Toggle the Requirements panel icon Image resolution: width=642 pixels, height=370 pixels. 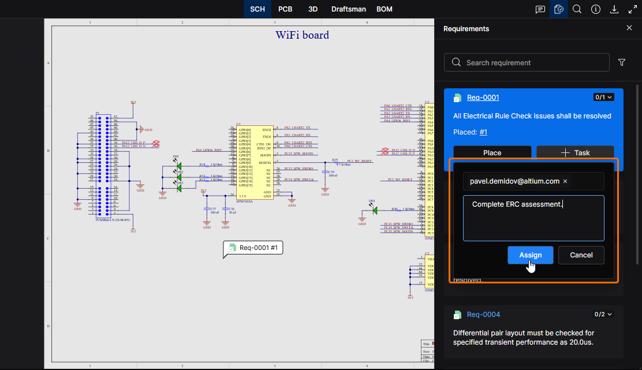pos(558,9)
